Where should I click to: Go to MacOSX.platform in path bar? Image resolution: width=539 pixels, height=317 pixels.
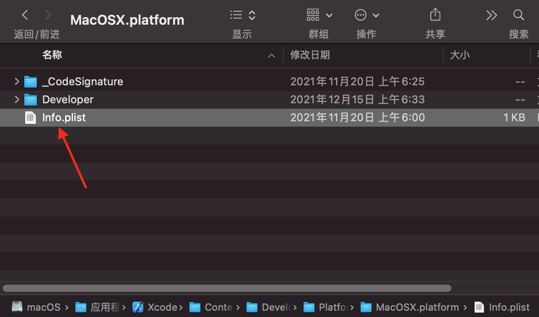410,307
